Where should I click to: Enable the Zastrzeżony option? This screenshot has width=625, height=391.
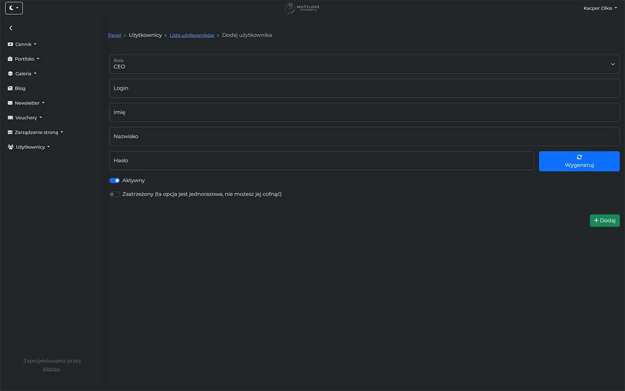[114, 194]
